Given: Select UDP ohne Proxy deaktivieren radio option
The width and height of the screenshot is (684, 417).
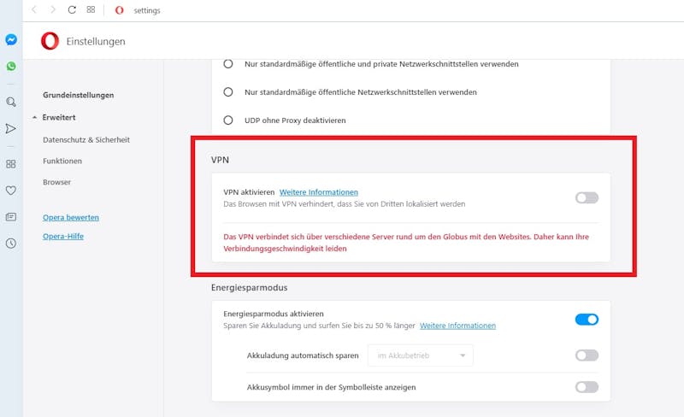Looking at the screenshot, I should coord(228,120).
